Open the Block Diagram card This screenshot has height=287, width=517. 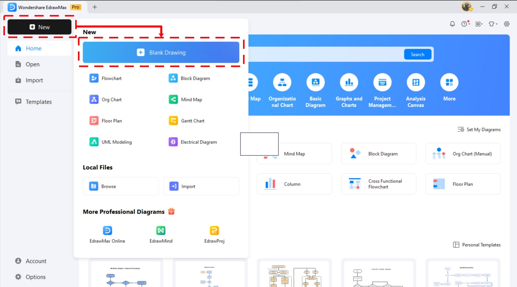pyautogui.click(x=379, y=154)
